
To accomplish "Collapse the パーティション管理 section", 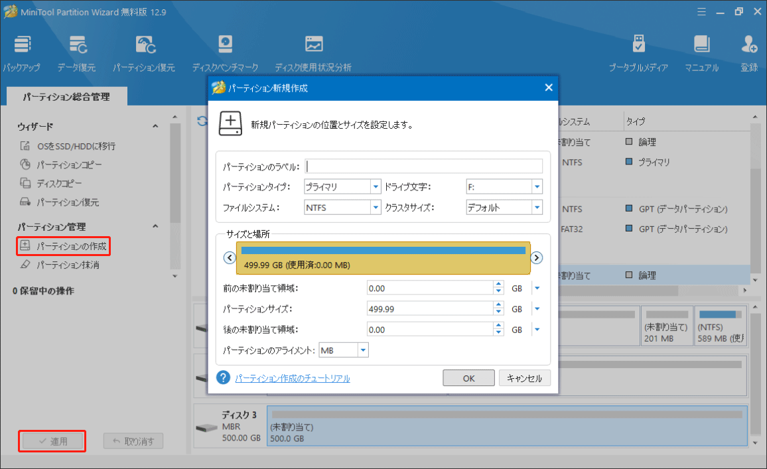I will [x=155, y=226].
